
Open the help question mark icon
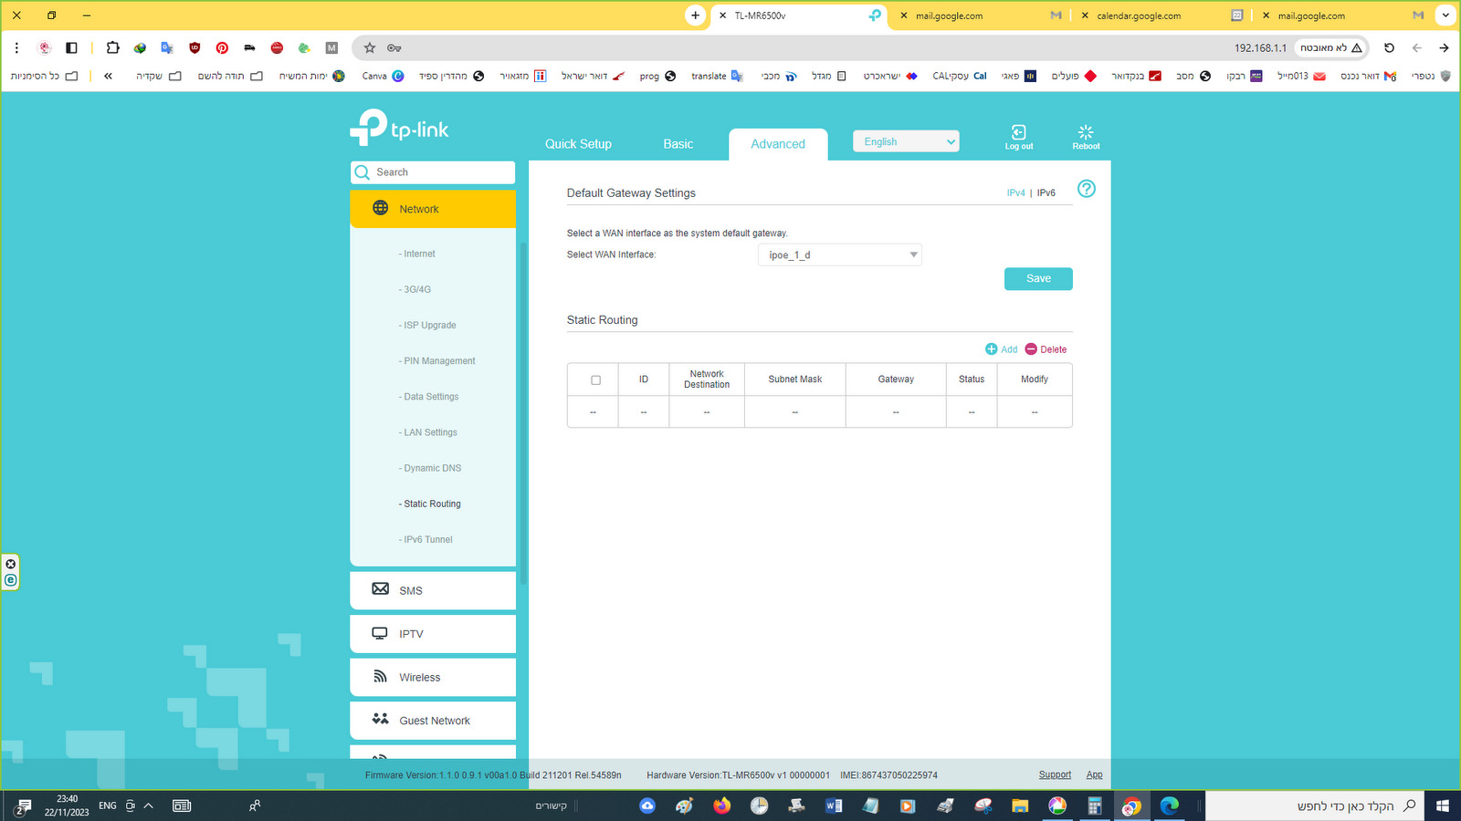(1087, 189)
